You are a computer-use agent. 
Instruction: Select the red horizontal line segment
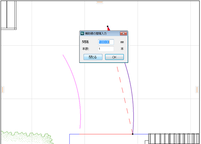pos(106,134)
